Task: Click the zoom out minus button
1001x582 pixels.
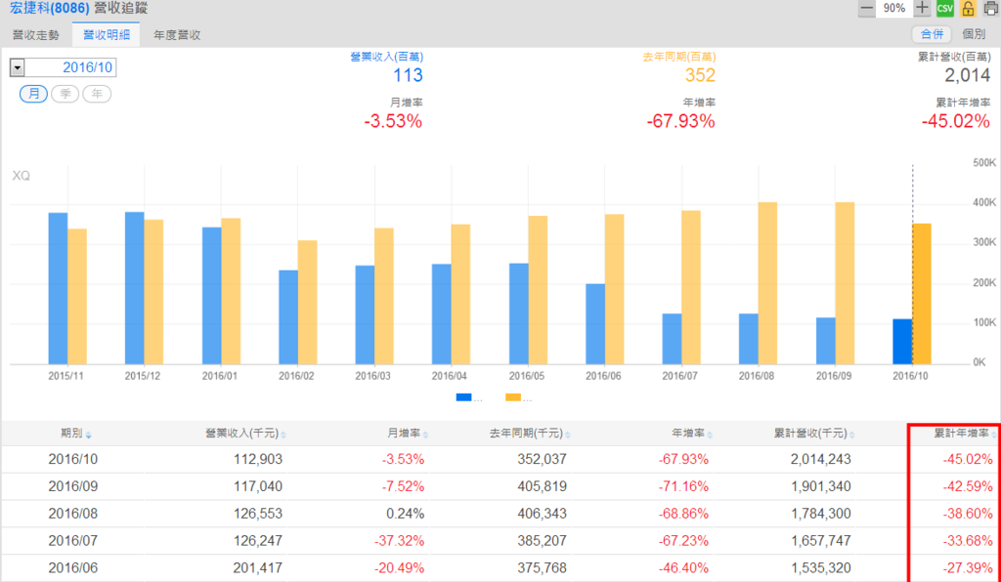Action: tap(866, 8)
